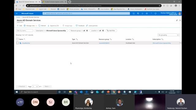The height and width of the screenshot is (110, 196).
Task: Toggle the select-all checkbox in table header
Action: (x=17, y=39)
